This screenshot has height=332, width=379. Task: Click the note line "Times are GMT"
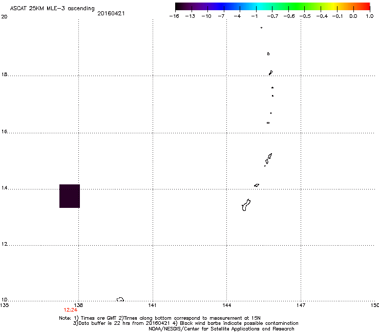[98, 318]
